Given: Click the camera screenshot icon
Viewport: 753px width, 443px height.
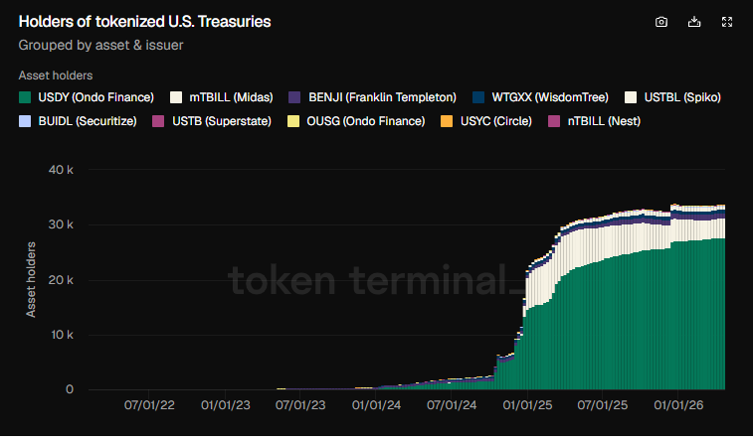Looking at the screenshot, I should tap(661, 22).
